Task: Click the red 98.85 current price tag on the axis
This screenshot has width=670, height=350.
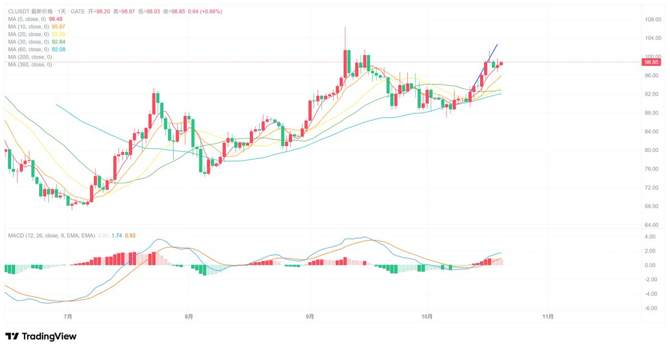Action: [x=651, y=63]
